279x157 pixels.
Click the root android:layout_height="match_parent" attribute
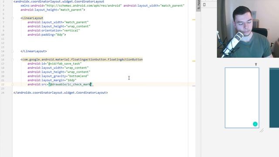coord(52,10)
